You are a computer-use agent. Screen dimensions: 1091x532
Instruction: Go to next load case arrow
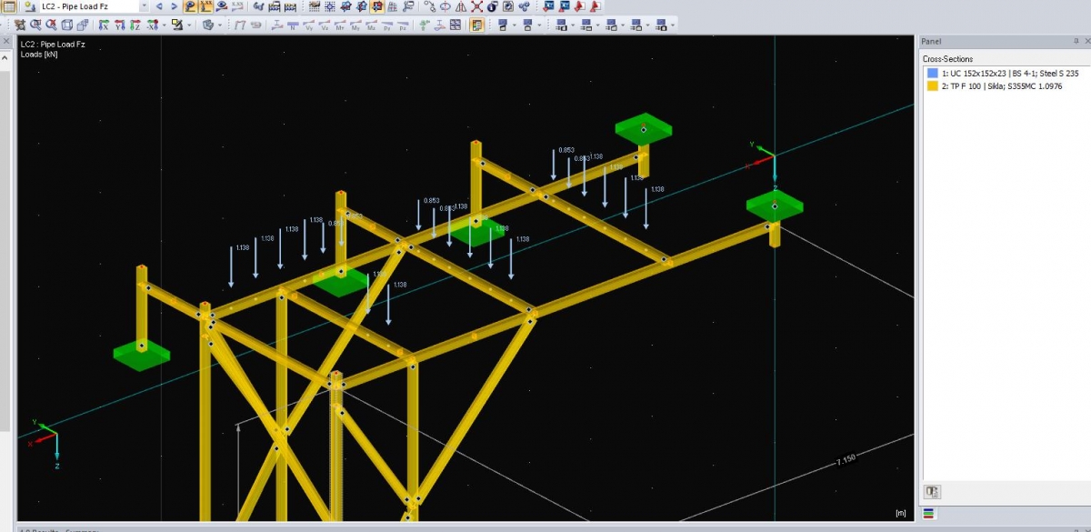(x=175, y=6)
